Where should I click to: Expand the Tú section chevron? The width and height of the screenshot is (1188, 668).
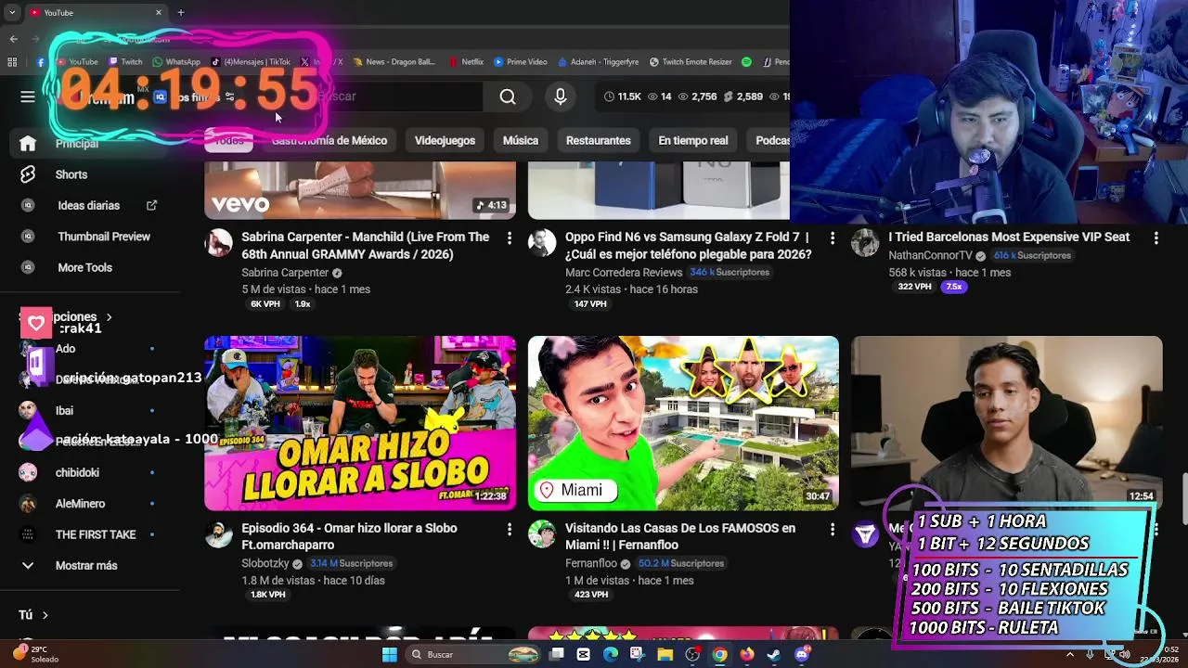coord(45,615)
